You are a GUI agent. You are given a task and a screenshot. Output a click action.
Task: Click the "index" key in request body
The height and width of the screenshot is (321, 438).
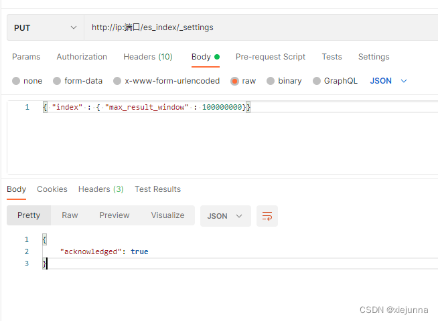click(67, 107)
